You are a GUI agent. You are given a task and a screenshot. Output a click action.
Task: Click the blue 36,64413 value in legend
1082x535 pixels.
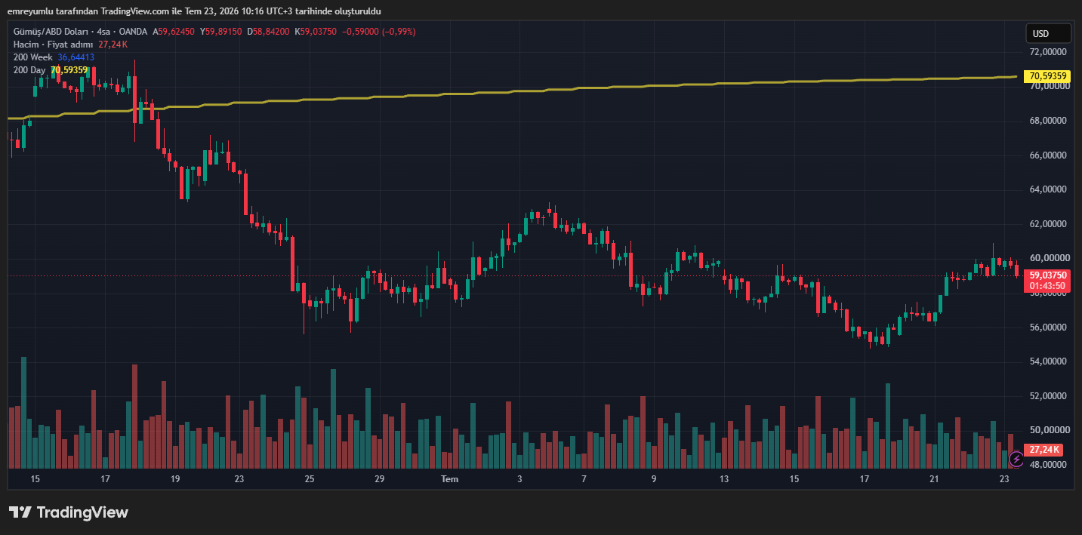coord(76,57)
